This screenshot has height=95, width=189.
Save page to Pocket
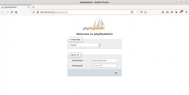141,12
